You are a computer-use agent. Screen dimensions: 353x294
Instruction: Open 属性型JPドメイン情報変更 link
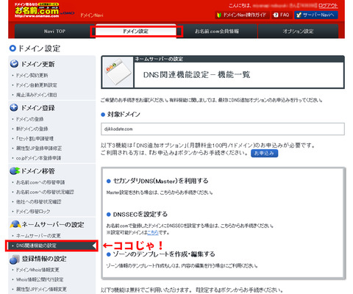(41, 289)
